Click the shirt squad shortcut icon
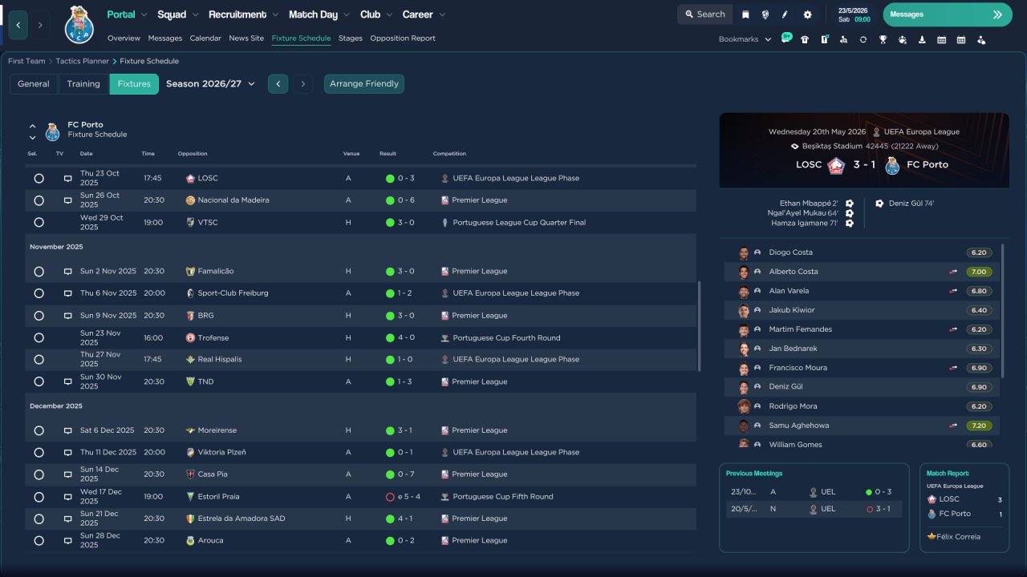The width and height of the screenshot is (1027, 577). [x=805, y=39]
